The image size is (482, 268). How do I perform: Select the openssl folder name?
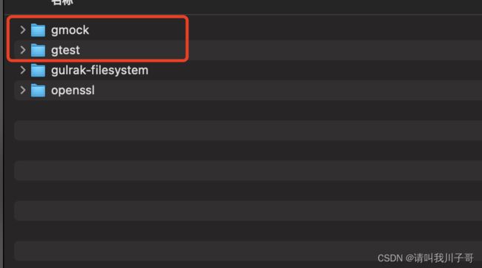[x=73, y=91]
